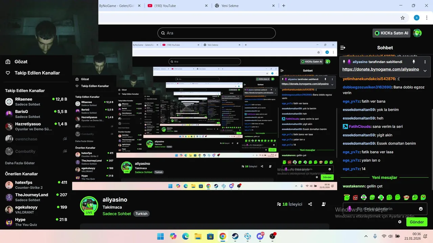Open Hazretiyasuo followed channel
The image size is (433, 243).
[x=36, y=126]
